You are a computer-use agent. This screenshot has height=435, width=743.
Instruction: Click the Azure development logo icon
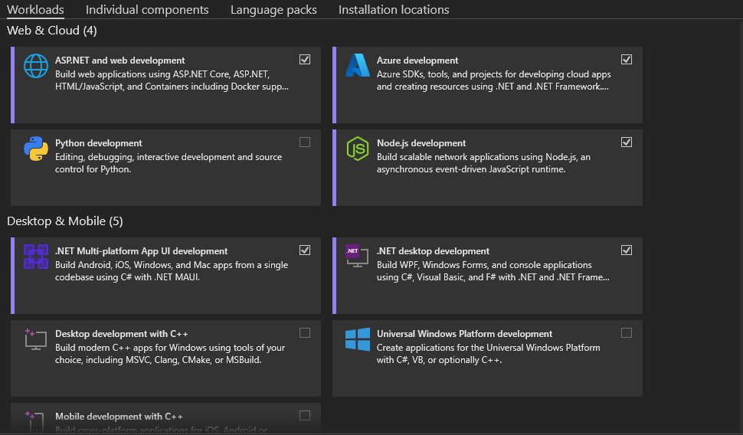tap(358, 66)
